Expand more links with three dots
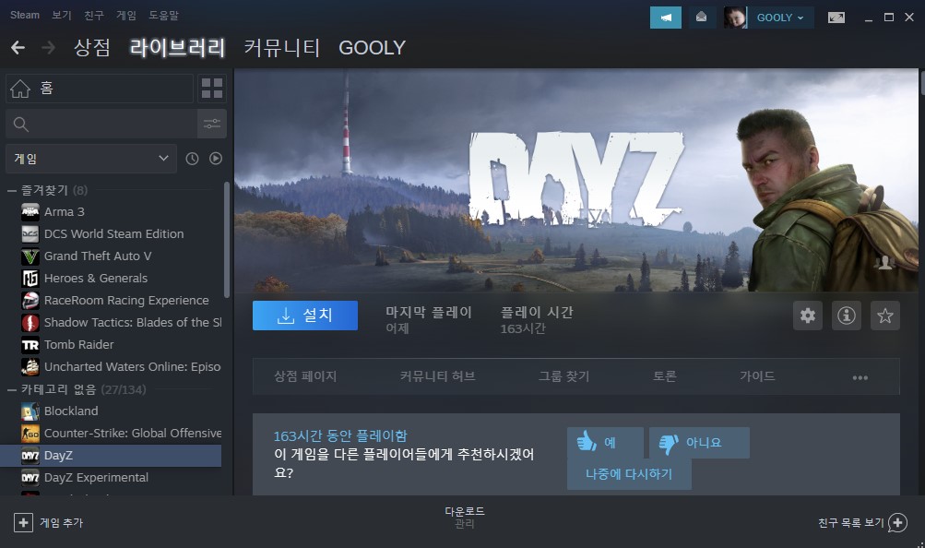The image size is (925, 548). point(860,377)
